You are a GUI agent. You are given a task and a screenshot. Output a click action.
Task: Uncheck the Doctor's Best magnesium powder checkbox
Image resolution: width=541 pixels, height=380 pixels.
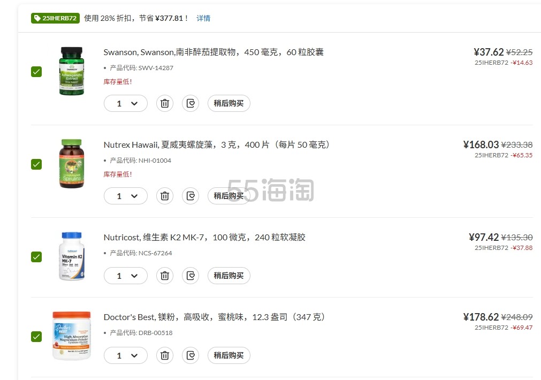click(36, 337)
